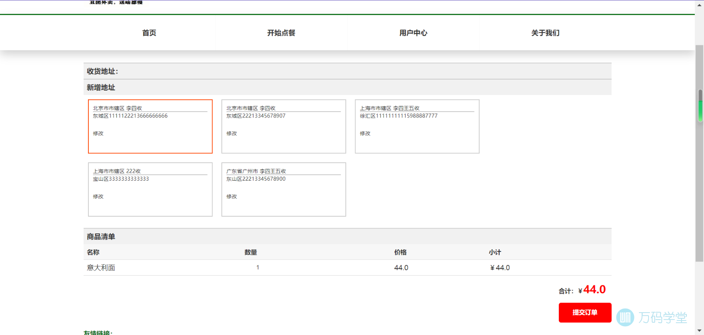Open the 关于我们 page
The width and height of the screenshot is (704, 335).
(x=545, y=33)
